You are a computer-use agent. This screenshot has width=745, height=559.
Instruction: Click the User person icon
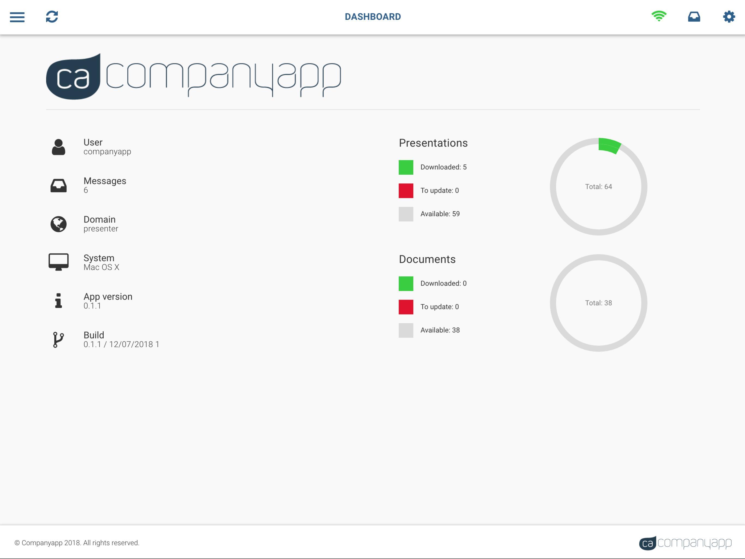[x=59, y=147]
